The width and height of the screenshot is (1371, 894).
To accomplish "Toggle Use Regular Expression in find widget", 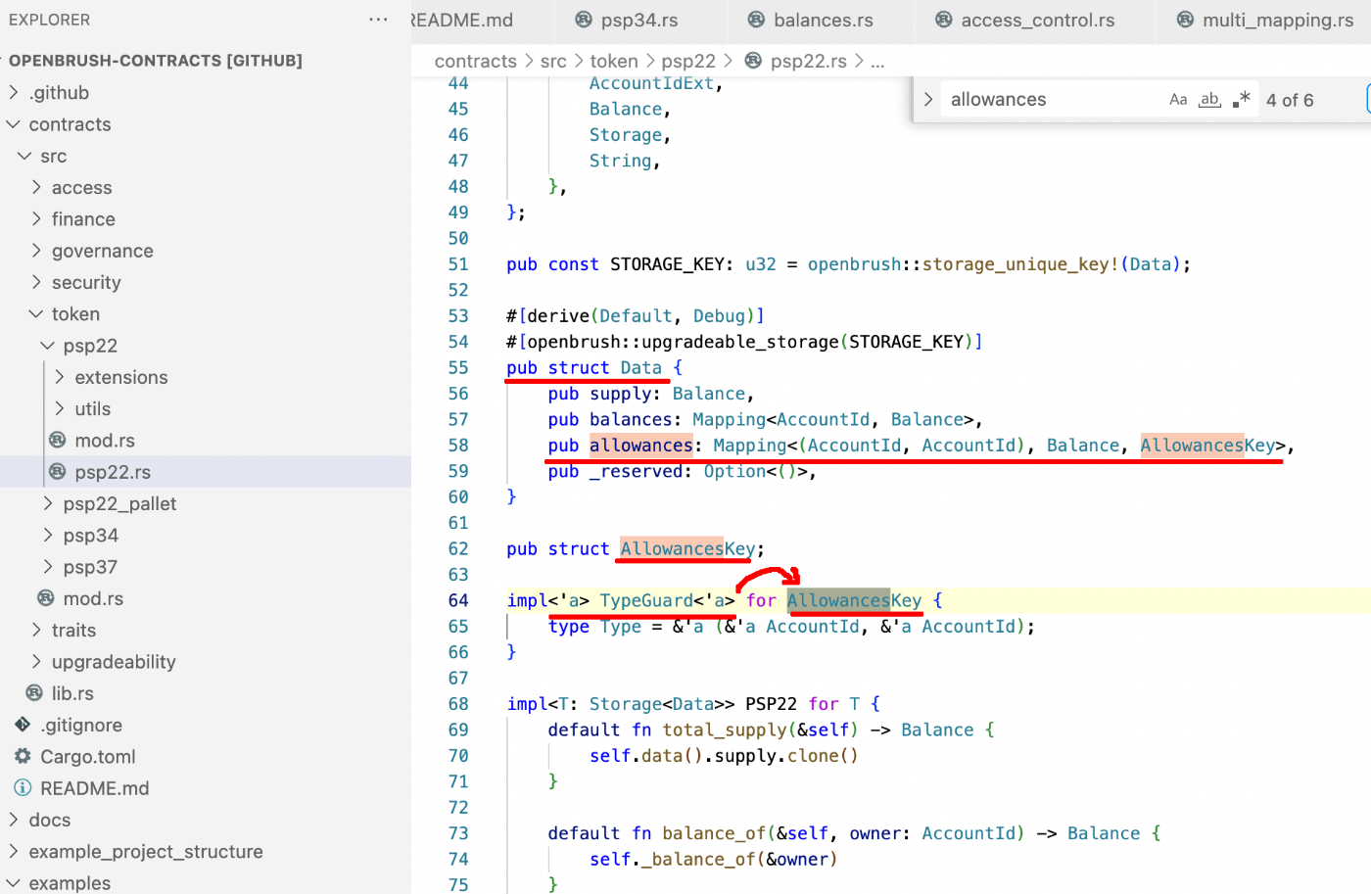I will point(1242,100).
